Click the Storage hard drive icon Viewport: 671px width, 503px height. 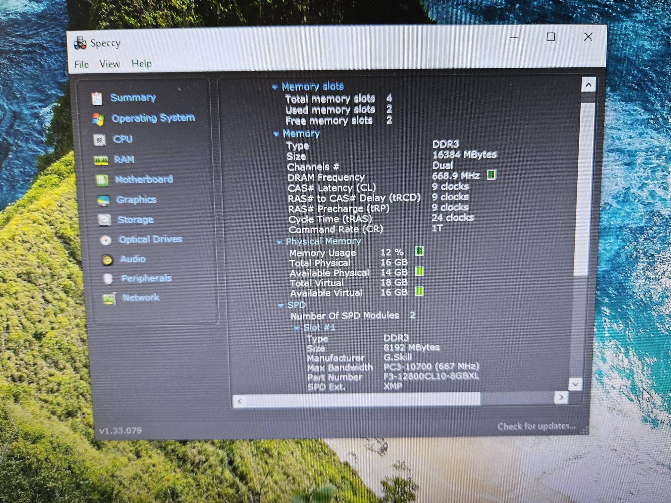click(x=104, y=220)
